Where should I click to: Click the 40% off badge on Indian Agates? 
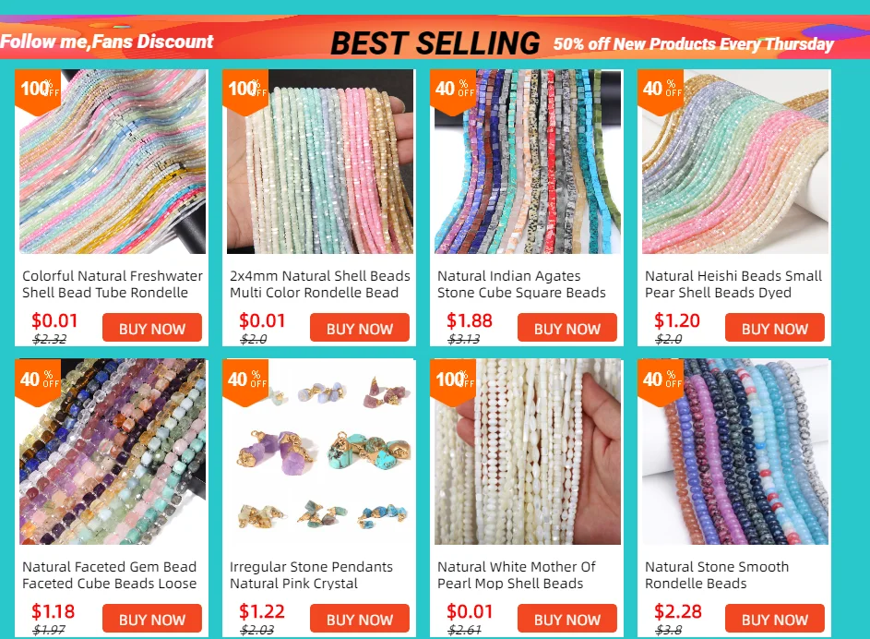coord(453,91)
